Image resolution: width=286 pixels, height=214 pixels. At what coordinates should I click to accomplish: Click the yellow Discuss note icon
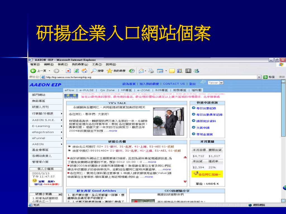point(172,71)
